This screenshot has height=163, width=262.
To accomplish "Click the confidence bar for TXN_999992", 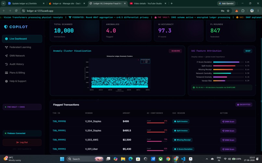I will coord(157,141).
